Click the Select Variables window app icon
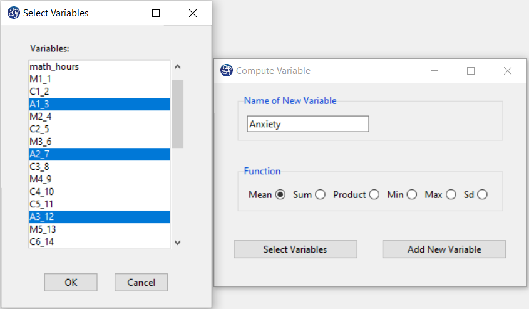Screen dimensions: 529x309 [14, 13]
